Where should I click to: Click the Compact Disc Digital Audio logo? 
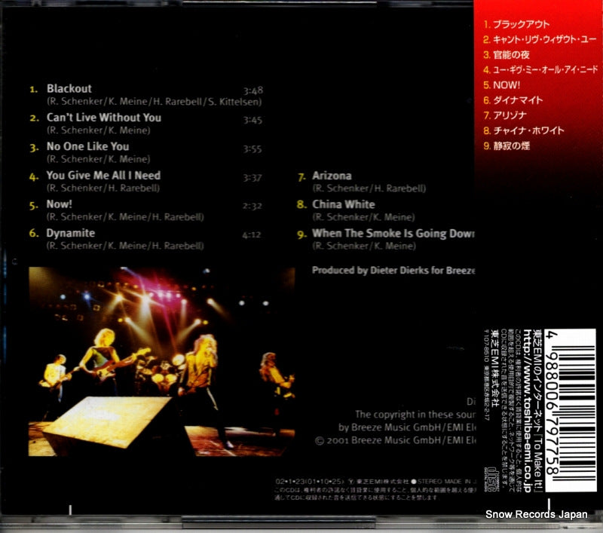(491, 479)
